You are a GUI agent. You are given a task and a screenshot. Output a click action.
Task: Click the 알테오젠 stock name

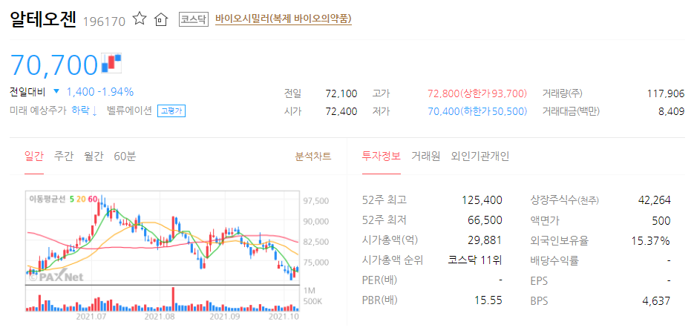43,19
